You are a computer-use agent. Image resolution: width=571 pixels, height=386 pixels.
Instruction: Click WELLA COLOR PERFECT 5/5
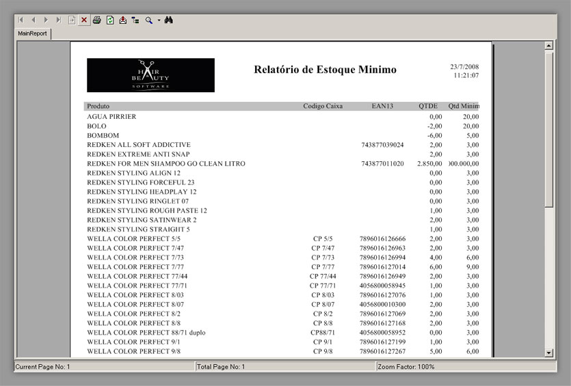tap(133, 239)
